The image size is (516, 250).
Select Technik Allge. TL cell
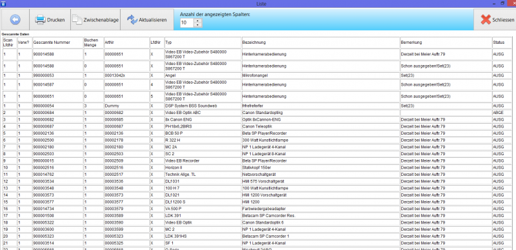point(203,175)
